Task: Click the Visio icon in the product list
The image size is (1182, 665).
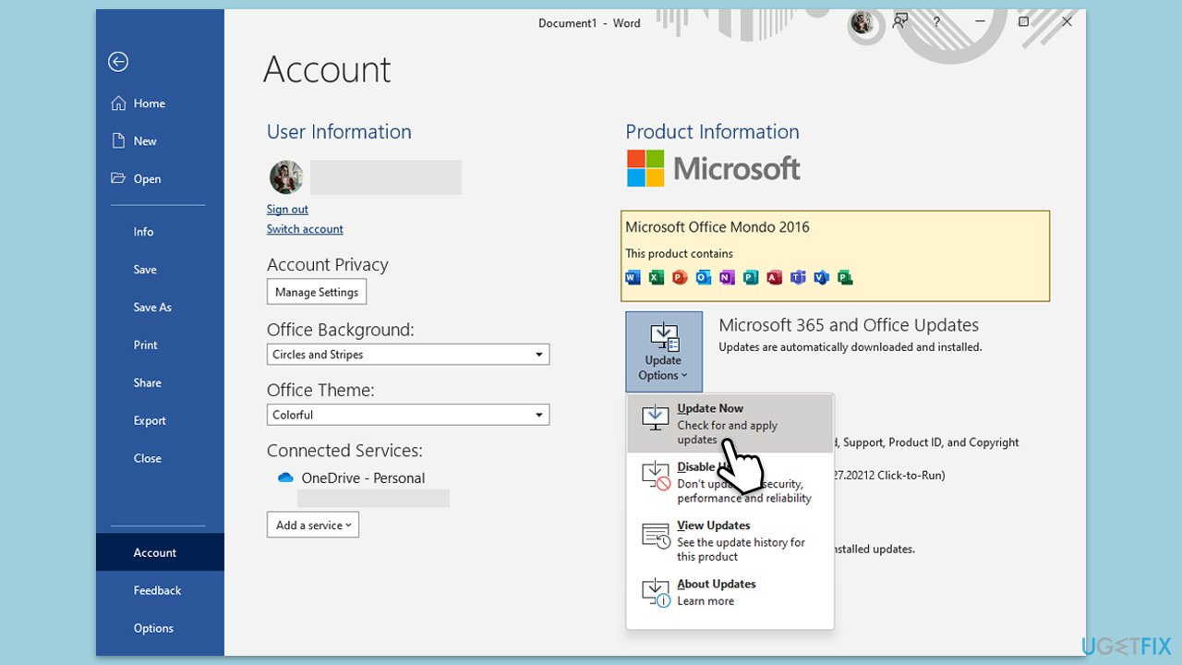Action: (822, 277)
